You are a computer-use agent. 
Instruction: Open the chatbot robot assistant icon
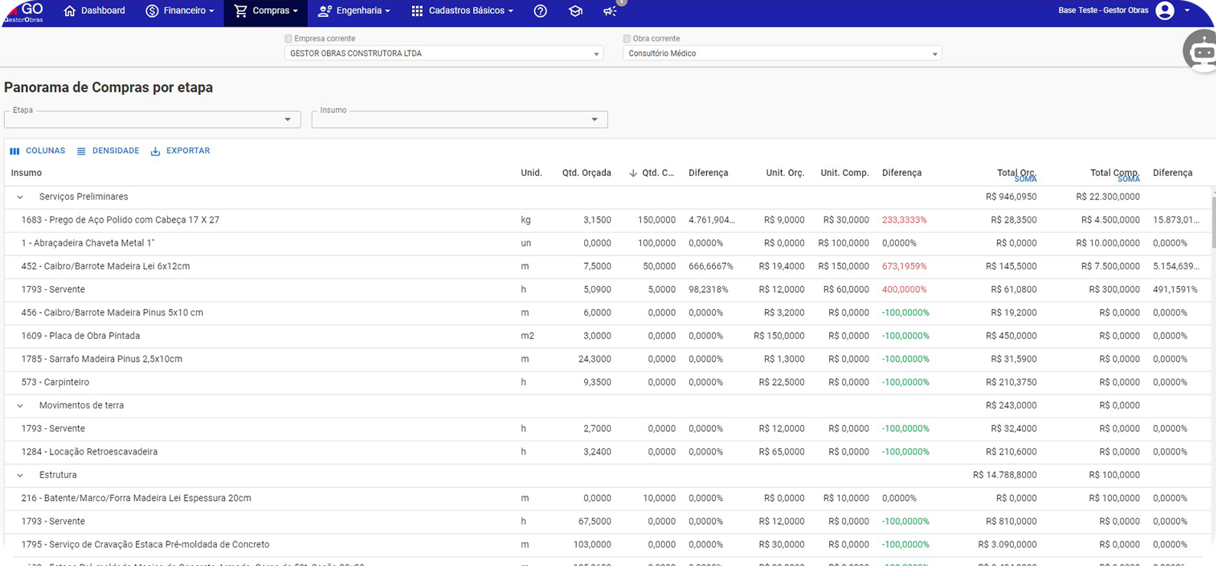pos(1201,52)
